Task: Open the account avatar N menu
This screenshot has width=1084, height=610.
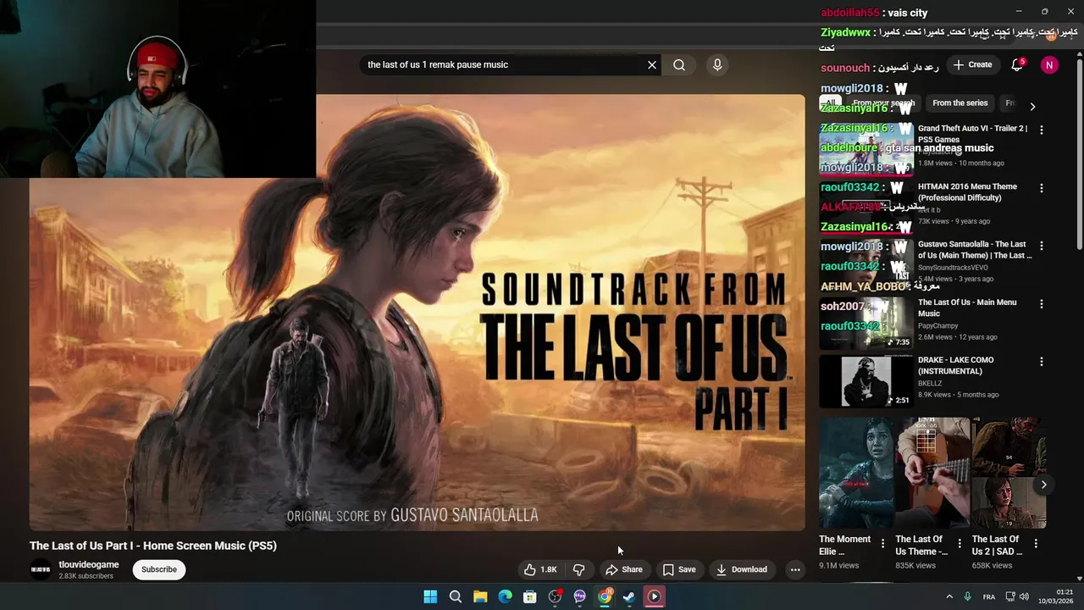Action: point(1049,64)
